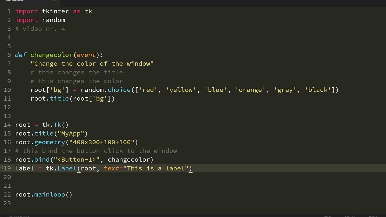
Task: Click the random.choice call on line 10
Action: click(x=106, y=90)
